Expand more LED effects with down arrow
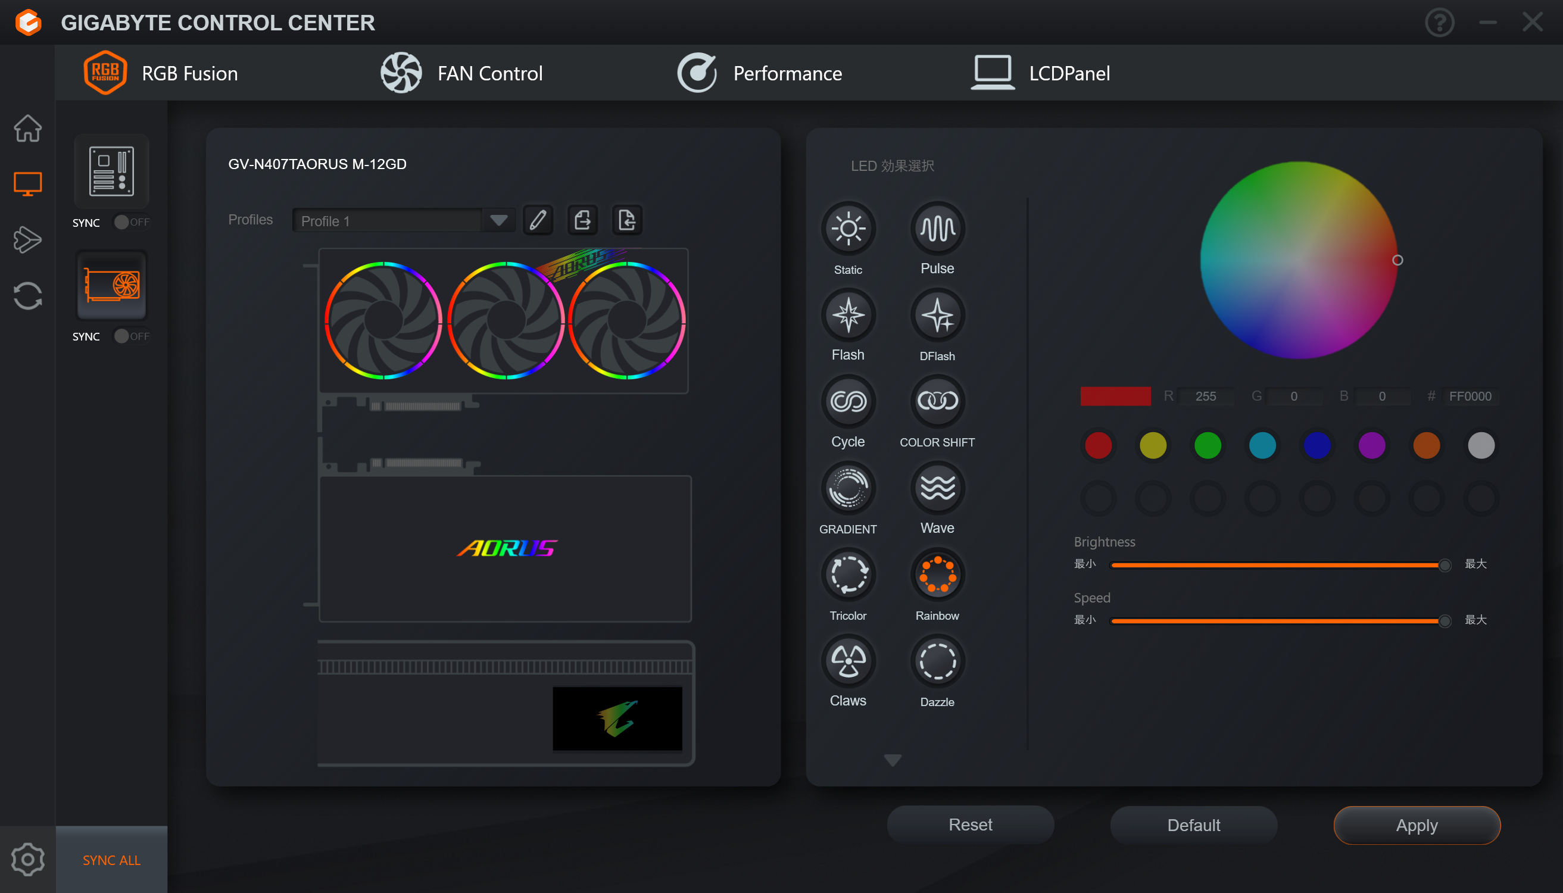The height and width of the screenshot is (893, 1563). (x=893, y=760)
